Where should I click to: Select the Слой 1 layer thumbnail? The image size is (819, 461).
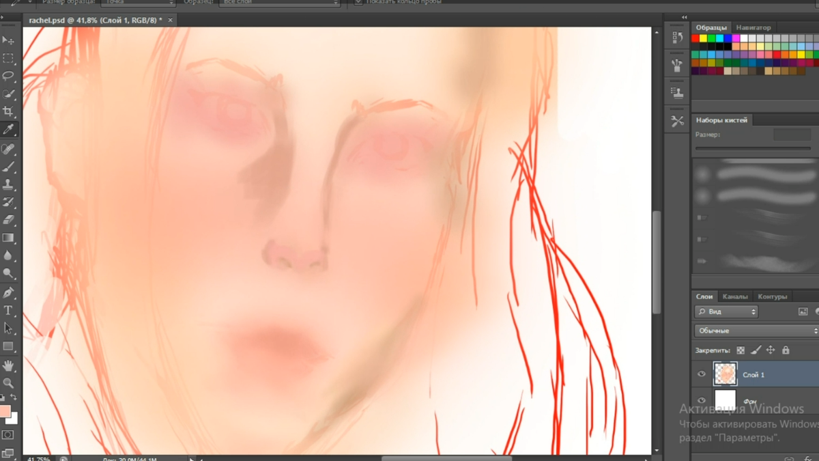(x=725, y=374)
